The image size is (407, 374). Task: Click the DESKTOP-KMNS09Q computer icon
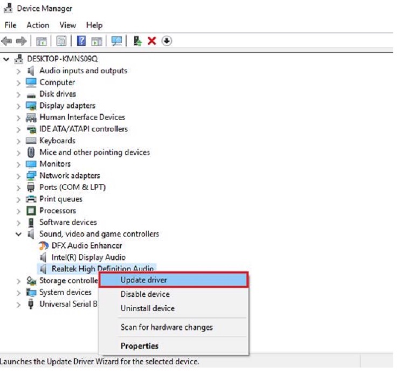19,59
